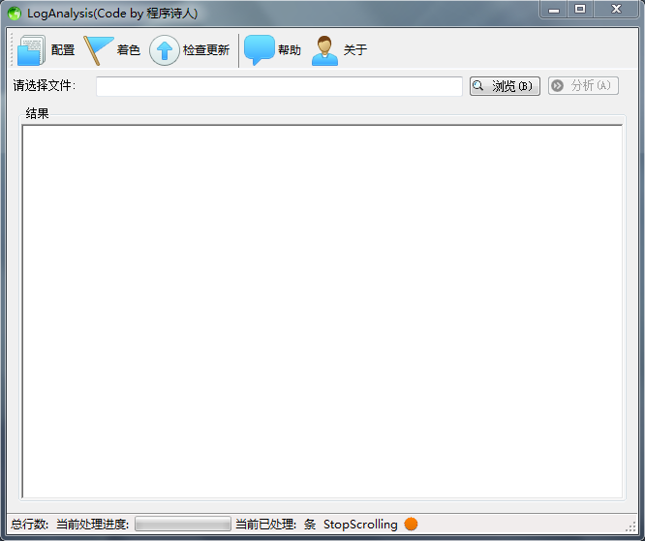The image size is (645, 541).
Task: Click the 分析(A) analyze button
Action: tap(583, 86)
